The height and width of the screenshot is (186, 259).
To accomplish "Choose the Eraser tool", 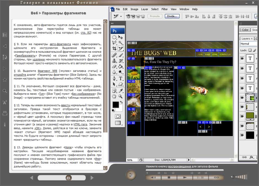I will pyautogui.click(x=114, y=66).
